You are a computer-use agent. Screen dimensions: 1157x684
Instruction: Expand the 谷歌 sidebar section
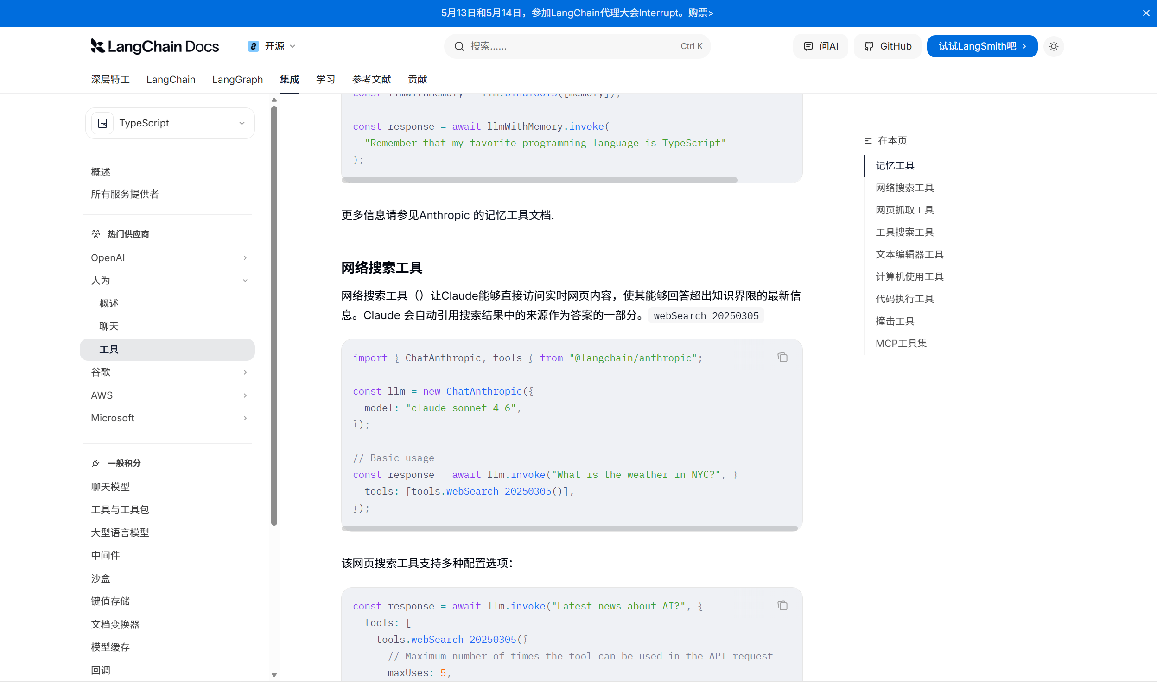(245, 372)
